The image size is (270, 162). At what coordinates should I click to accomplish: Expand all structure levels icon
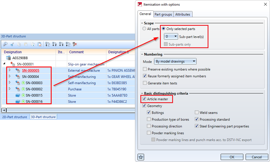pos(68,44)
